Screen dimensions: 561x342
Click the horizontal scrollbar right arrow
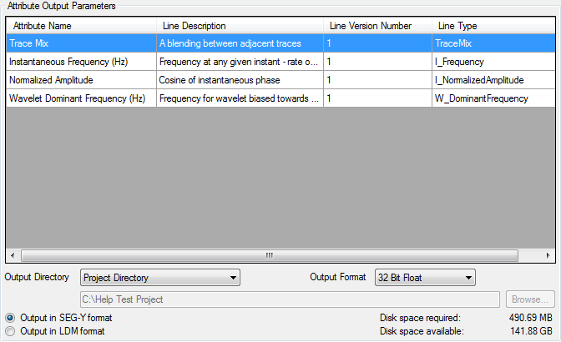click(548, 255)
